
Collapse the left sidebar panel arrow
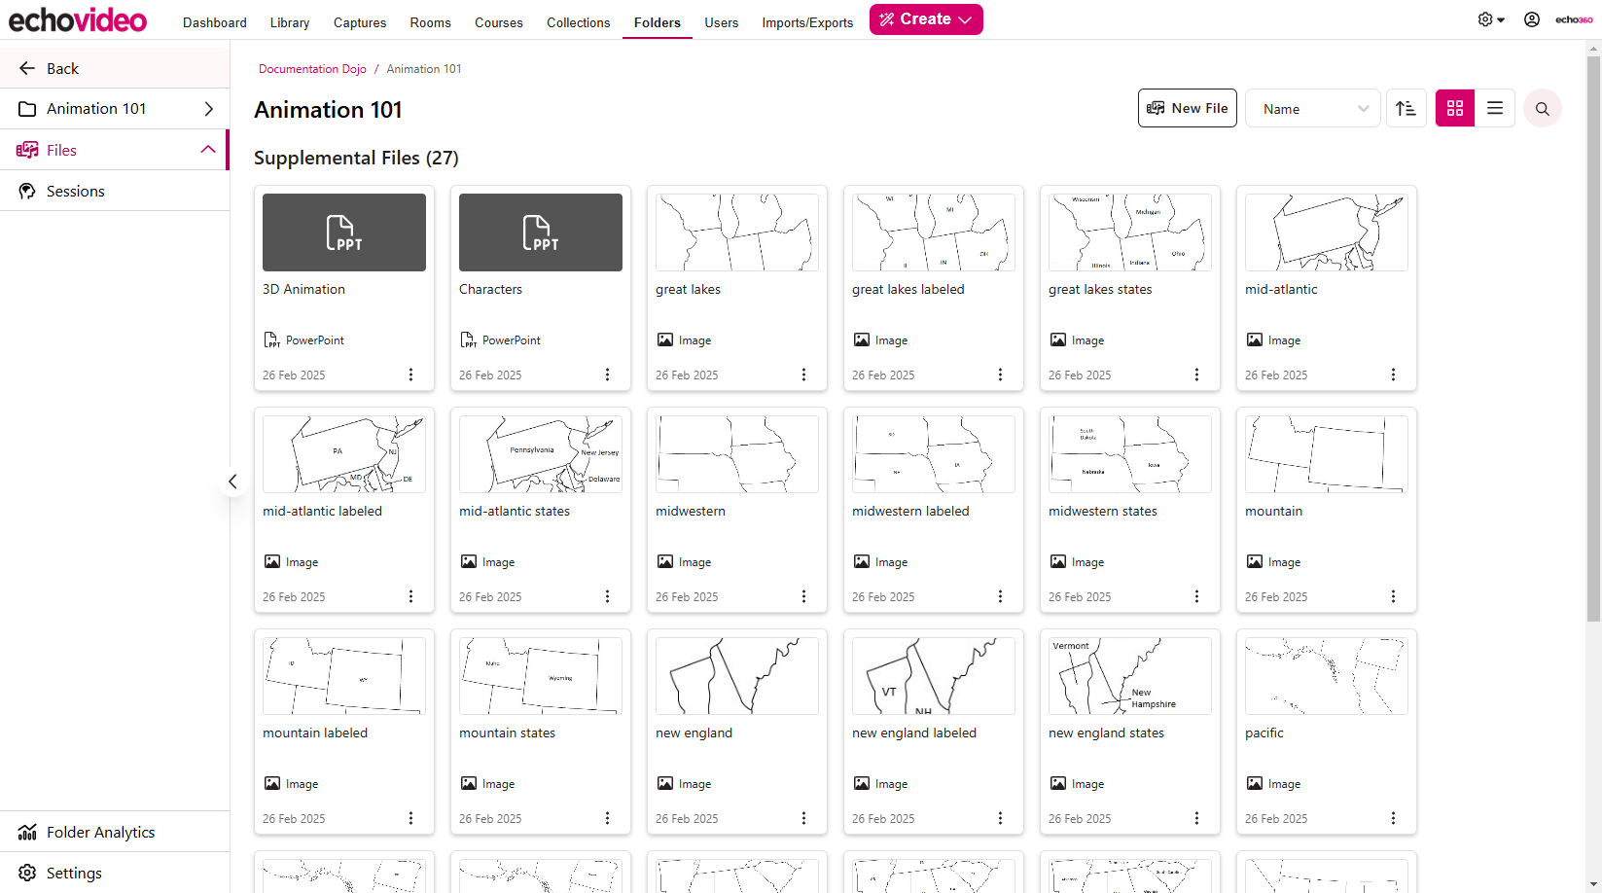pos(232,482)
